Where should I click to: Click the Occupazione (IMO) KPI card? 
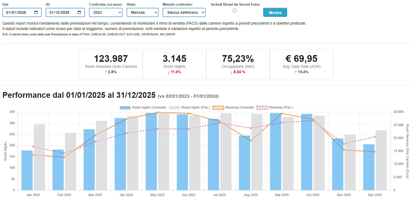(x=238, y=64)
